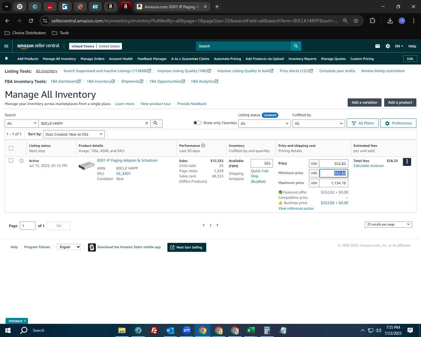Open the Chrome downloads icon
The image size is (421, 337).
click(390, 21)
